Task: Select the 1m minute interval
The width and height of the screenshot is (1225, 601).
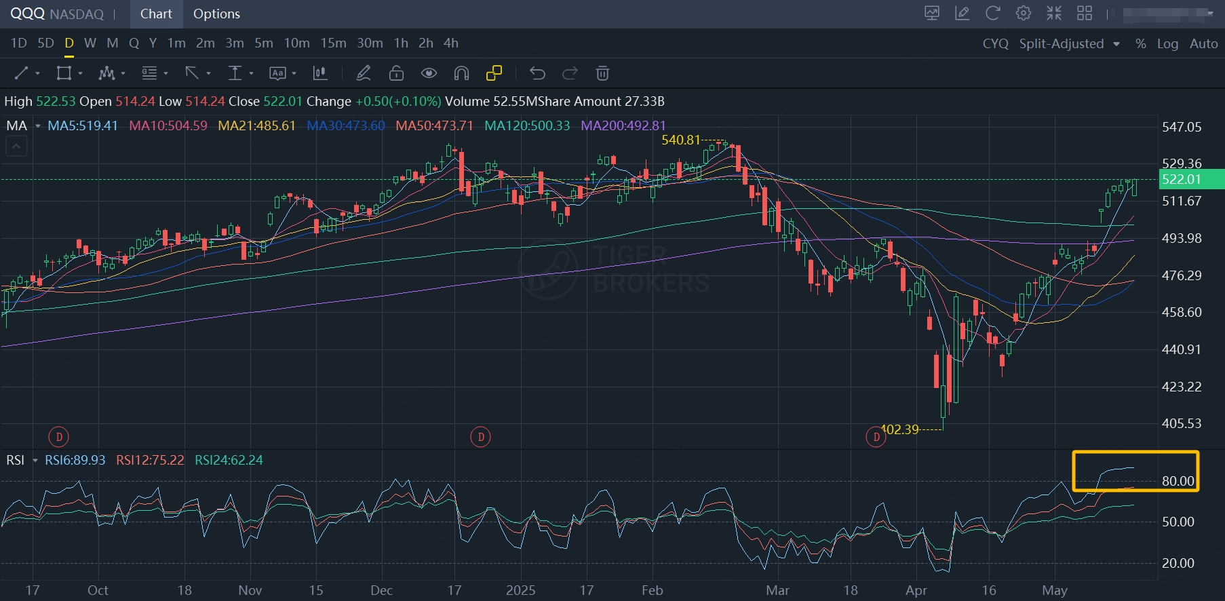Action: pyautogui.click(x=176, y=43)
